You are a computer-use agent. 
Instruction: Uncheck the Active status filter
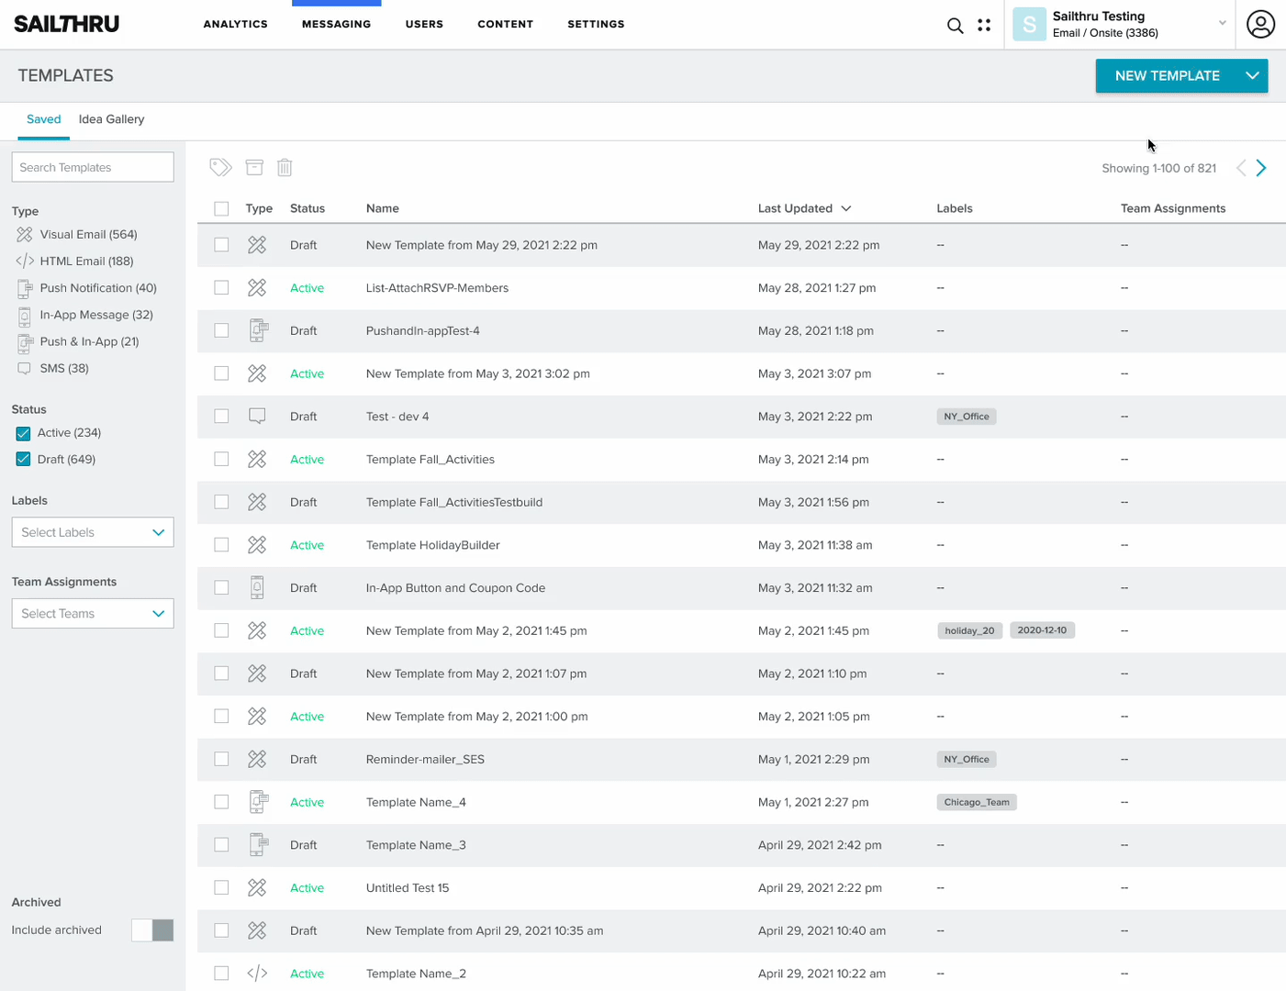tap(23, 433)
